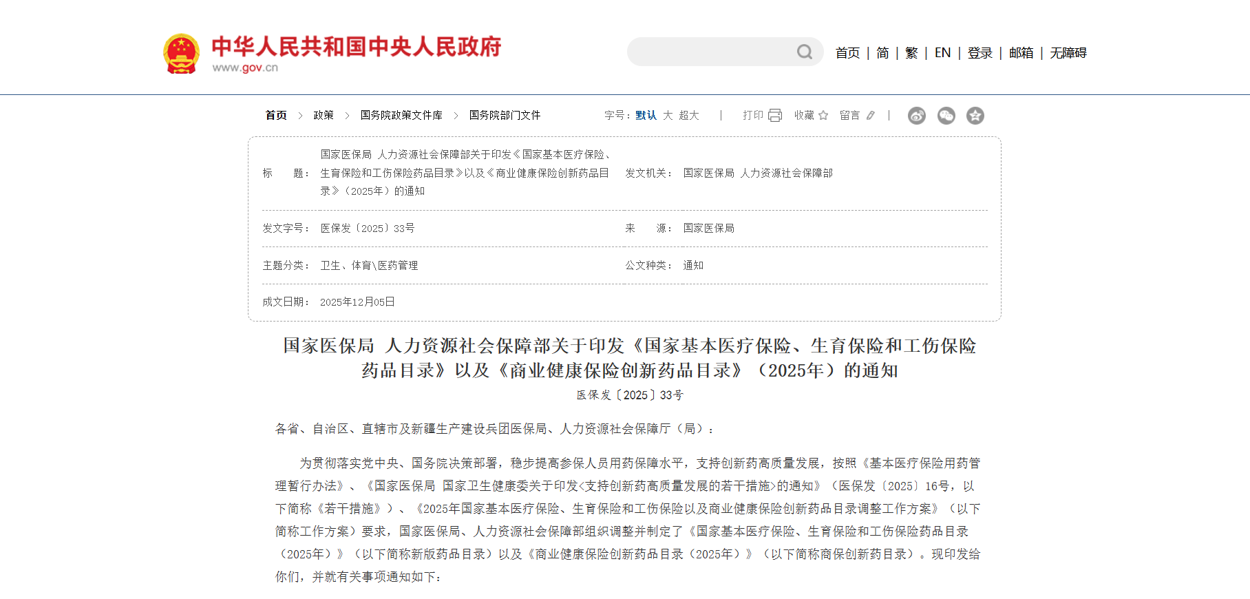1250x599 pixels.
Task: Switch language to EN
Action: pos(942,53)
